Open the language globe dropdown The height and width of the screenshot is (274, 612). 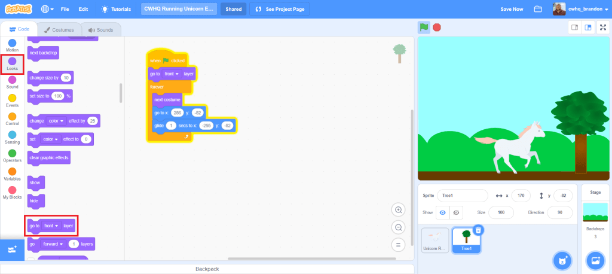tap(47, 9)
